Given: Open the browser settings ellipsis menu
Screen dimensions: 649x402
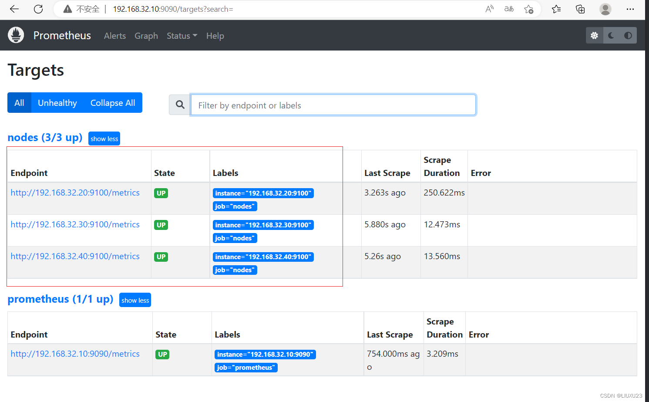Looking at the screenshot, I should point(630,9).
